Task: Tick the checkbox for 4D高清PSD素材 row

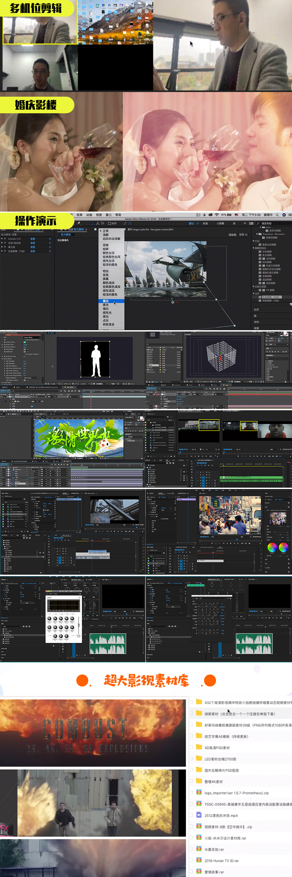Action: tap(191, 747)
